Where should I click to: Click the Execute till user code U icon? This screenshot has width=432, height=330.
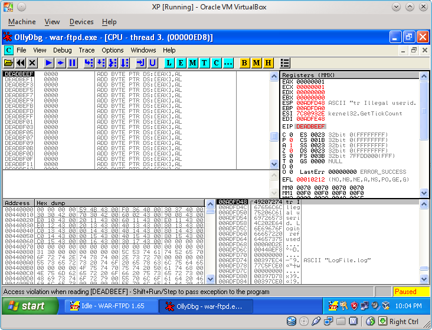pos(153,63)
